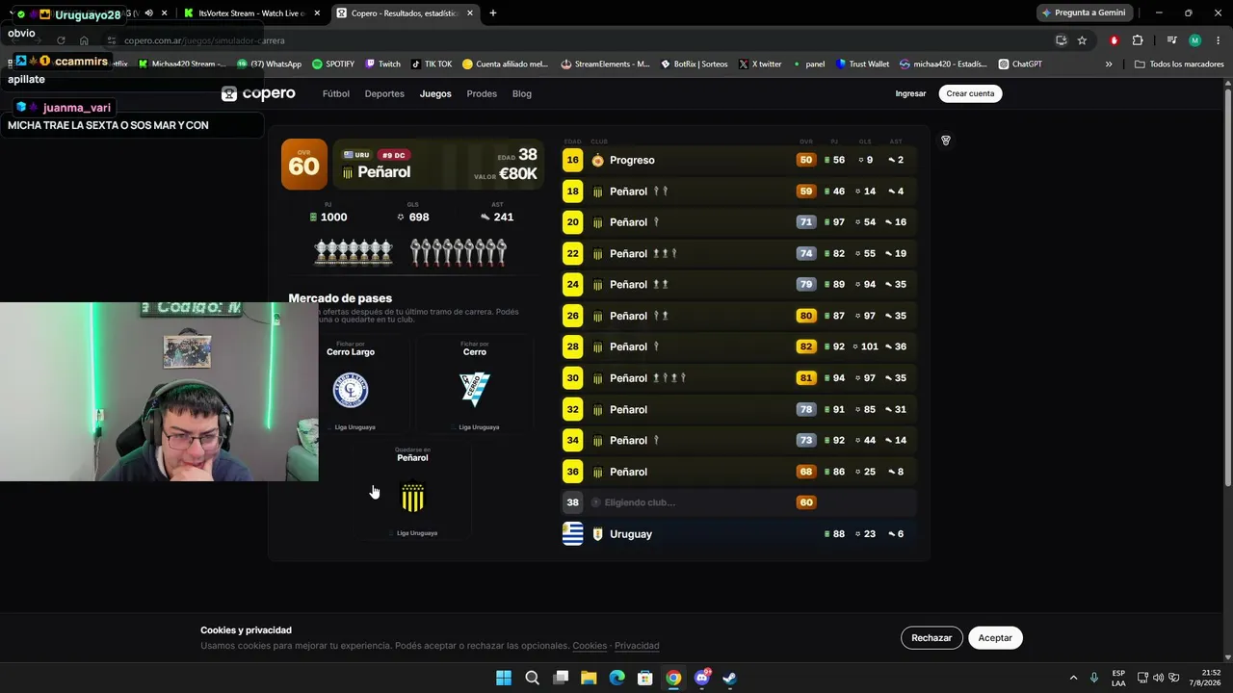Open the Privacidad policy link
Viewport: 1233px width, 693px height.
(x=637, y=646)
